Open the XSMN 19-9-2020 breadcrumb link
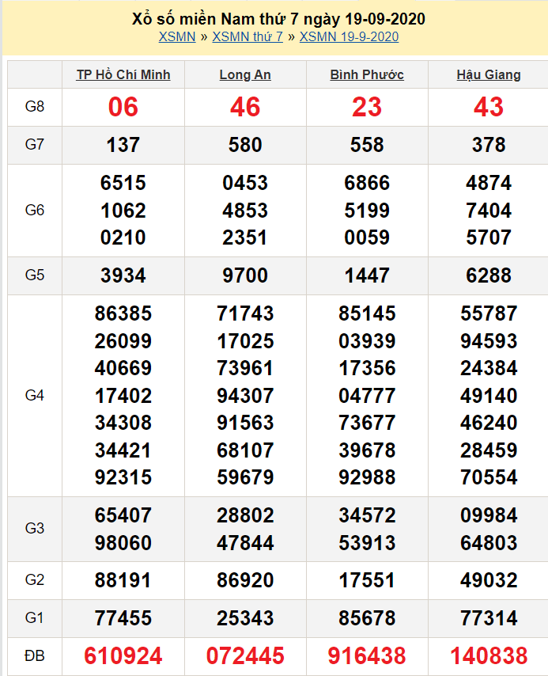Image resolution: width=548 pixels, height=676 pixels. click(x=349, y=36)
